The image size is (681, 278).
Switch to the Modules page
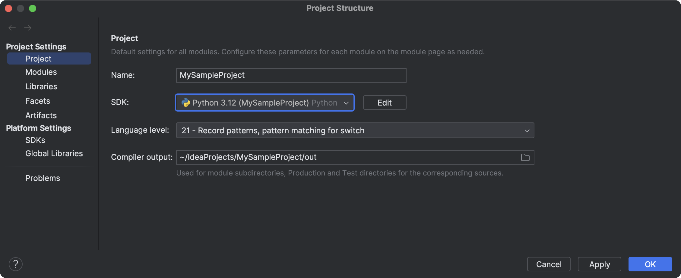pyautogui.click(x=41, y=72)
